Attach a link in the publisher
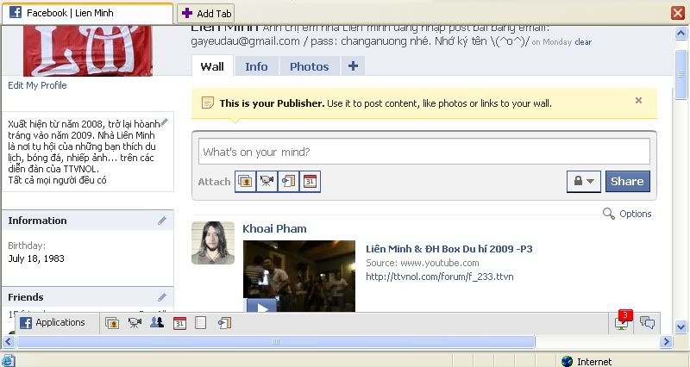The height and width of the screenshot is (367, 690). (288, 182)
